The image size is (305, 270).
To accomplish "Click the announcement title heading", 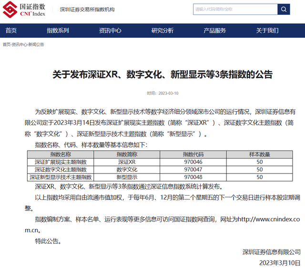I will [162, 74].
